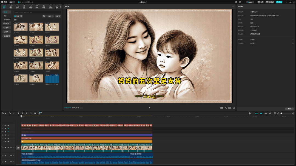Select the 06.webp media thumbnail
The width and height of the screenshot is (296, 166).
point(52,40)
